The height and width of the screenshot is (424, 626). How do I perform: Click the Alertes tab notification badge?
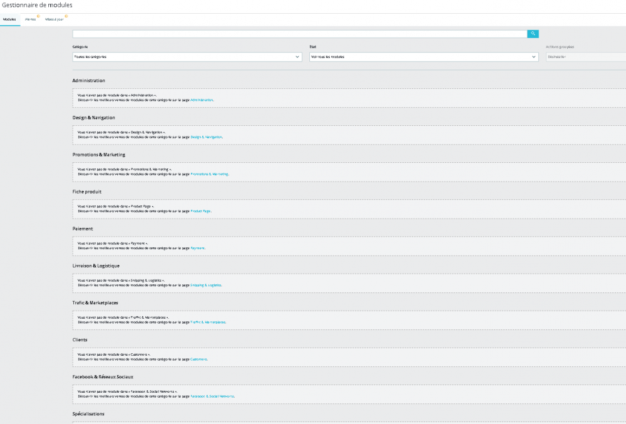click(x=39, y=16)
